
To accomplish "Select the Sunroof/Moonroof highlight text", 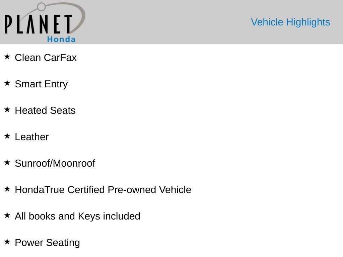I will click(55, 163).
